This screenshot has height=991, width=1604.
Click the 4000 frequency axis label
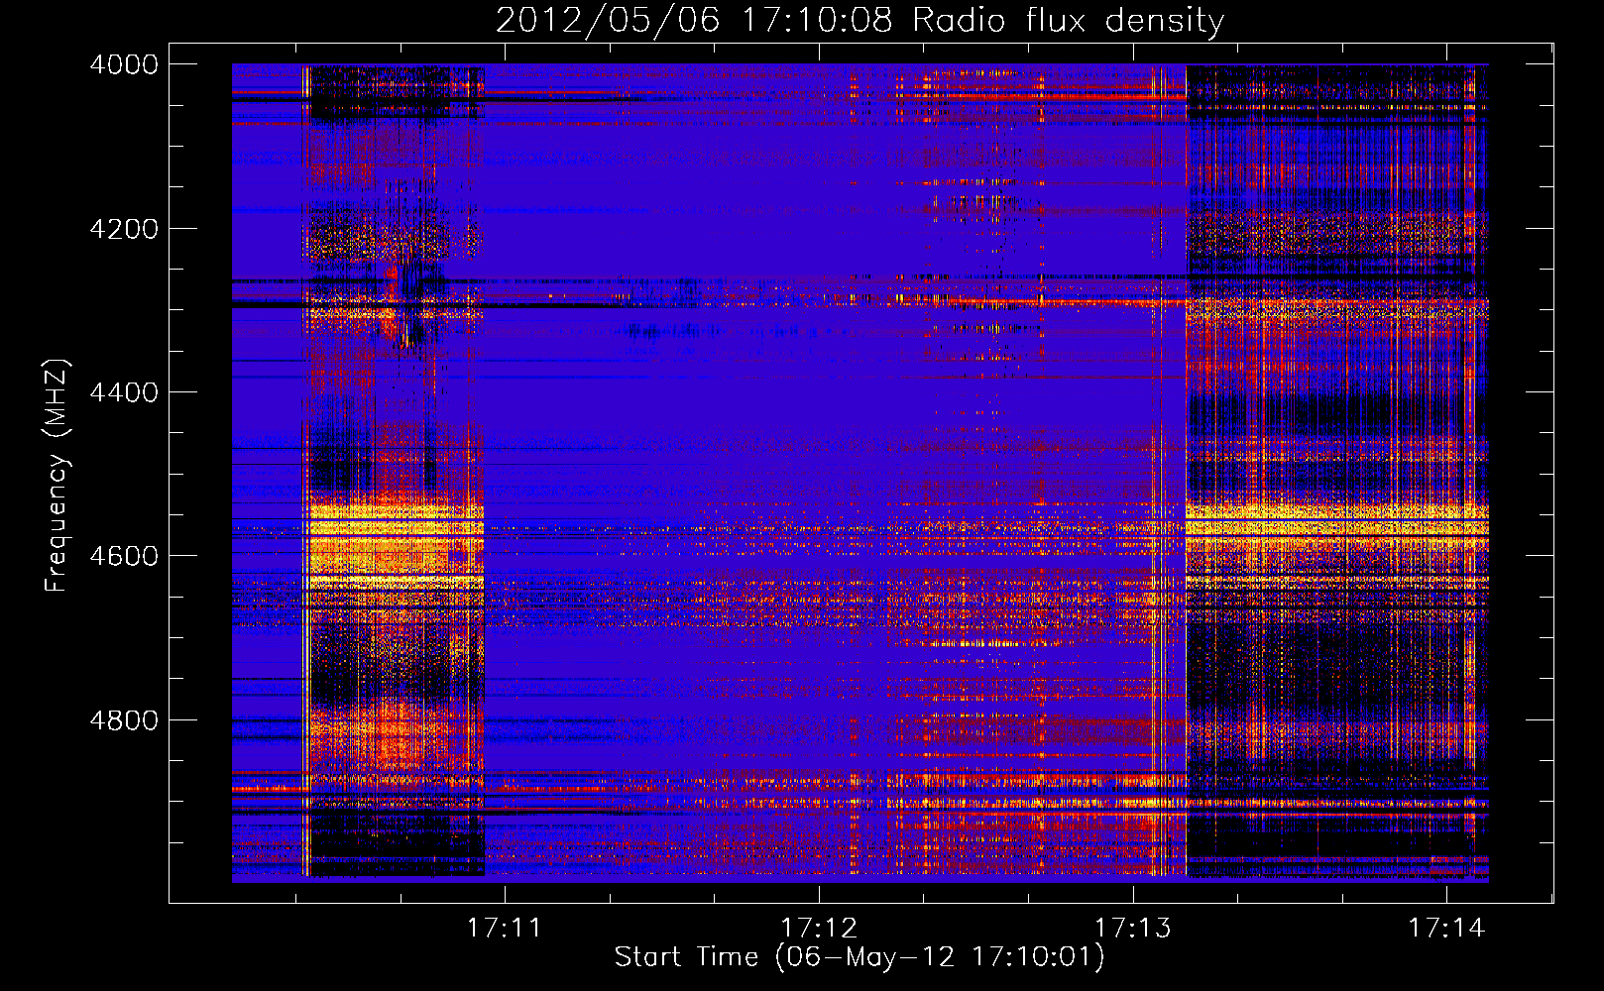click(x=124, y=64)
